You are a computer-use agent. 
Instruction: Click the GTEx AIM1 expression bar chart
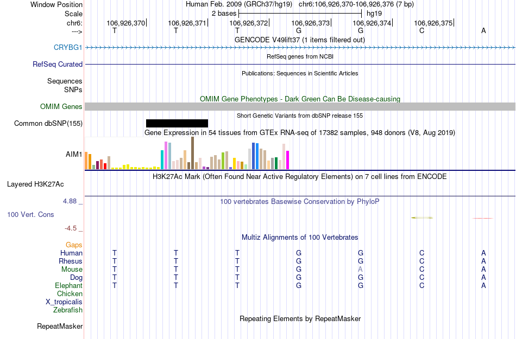[187, 153]
